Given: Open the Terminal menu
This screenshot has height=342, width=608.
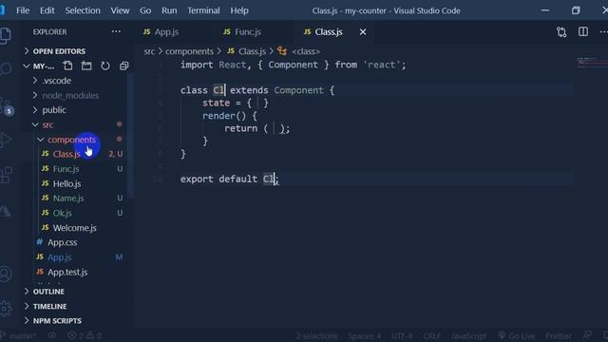Looking at the screenshot, I should pos(203,10).
